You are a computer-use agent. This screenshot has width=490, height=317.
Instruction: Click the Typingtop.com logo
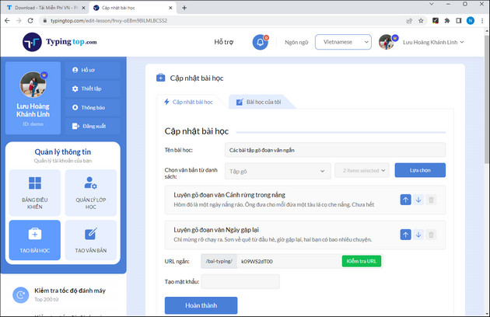coord(60,42)
